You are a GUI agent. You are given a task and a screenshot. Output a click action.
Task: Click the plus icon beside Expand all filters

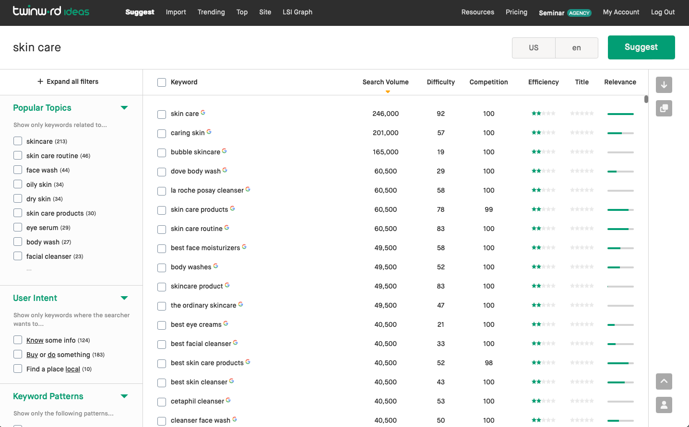pyautogui.click(x=40, y=81)
